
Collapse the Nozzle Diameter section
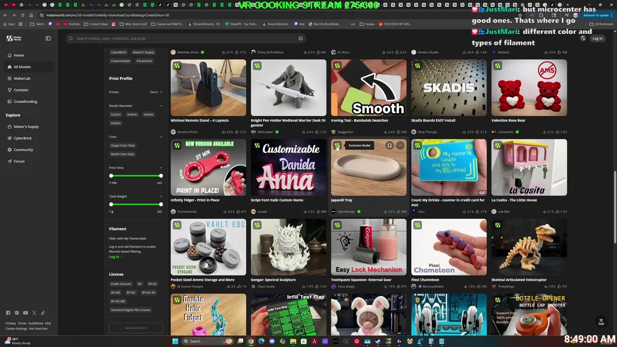pos(161,106)
